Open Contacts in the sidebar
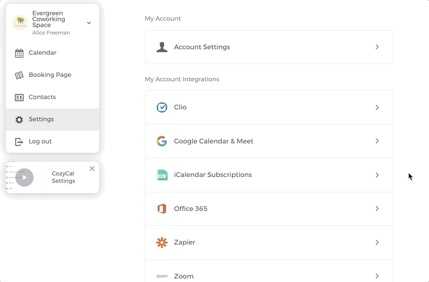Screen dimensions: 429x282 42,97
